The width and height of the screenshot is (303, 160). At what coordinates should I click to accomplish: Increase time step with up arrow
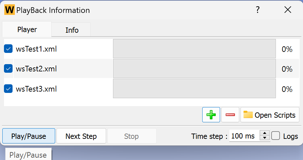coord(265,133)
